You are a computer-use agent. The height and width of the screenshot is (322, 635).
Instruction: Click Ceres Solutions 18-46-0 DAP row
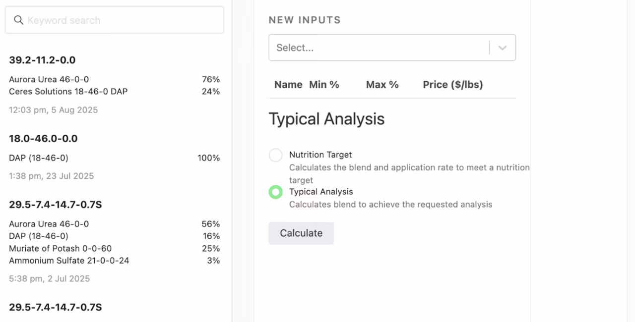[114, 92]
